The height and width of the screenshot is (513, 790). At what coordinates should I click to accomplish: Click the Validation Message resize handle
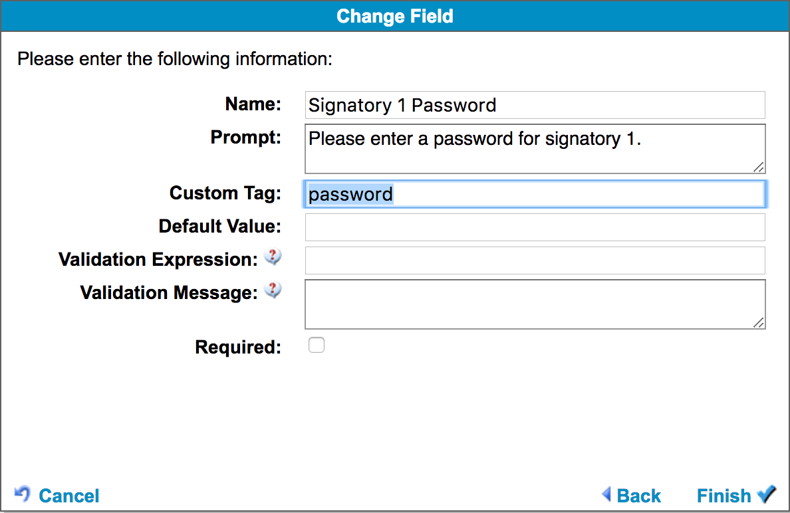tap(759, 323)
